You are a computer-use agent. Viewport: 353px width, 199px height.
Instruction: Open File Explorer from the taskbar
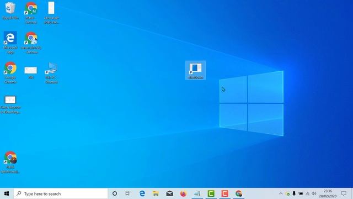(x=156, y=193)
